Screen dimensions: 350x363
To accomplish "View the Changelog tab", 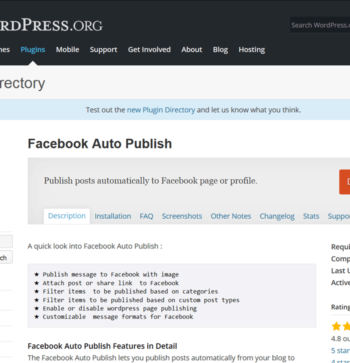I will (277, 216).
